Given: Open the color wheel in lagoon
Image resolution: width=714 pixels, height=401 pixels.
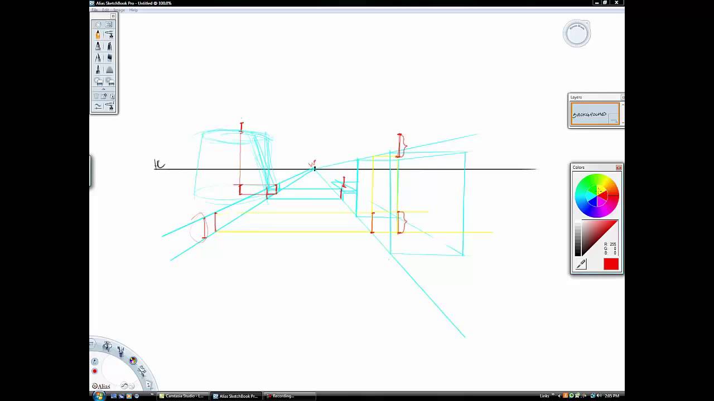Looking at the screenshot, I should point(133,360).
